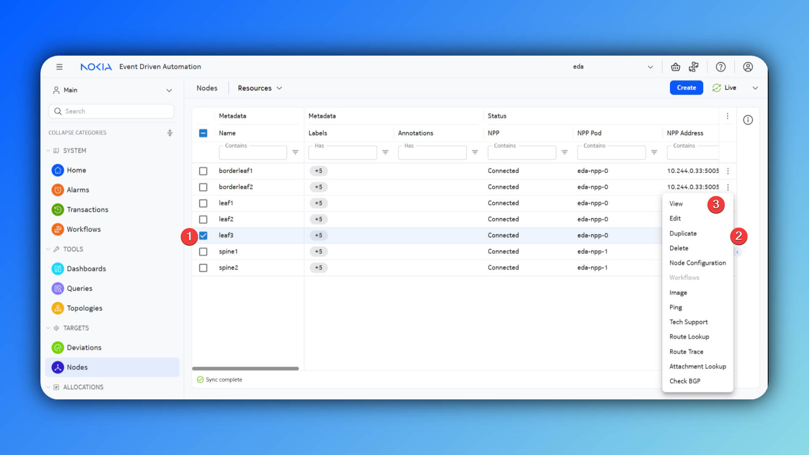Open Topologies from the sidebar
The image size is (809, 455).
pyautogui.click(x=84, y=308)
